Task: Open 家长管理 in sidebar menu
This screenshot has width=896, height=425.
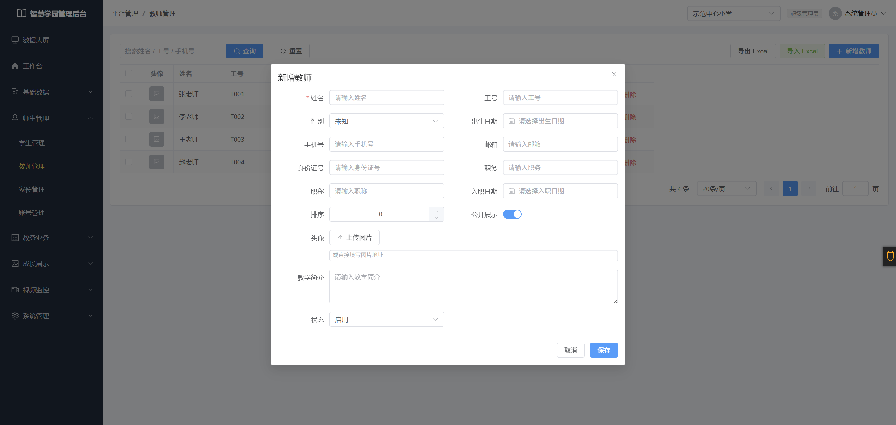Action: [x=32, y=189]
